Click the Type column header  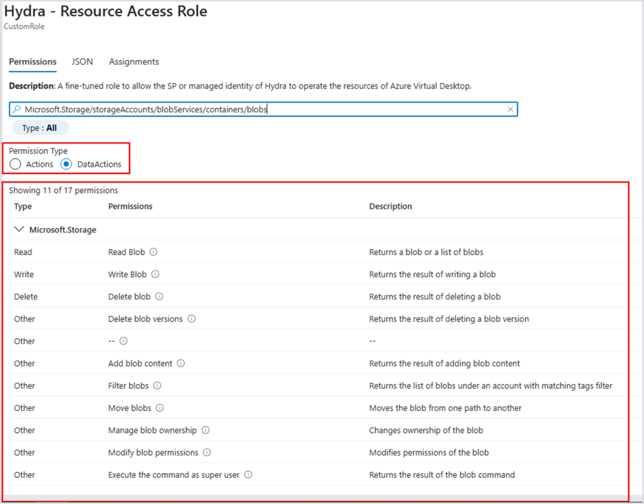[23, 206]
